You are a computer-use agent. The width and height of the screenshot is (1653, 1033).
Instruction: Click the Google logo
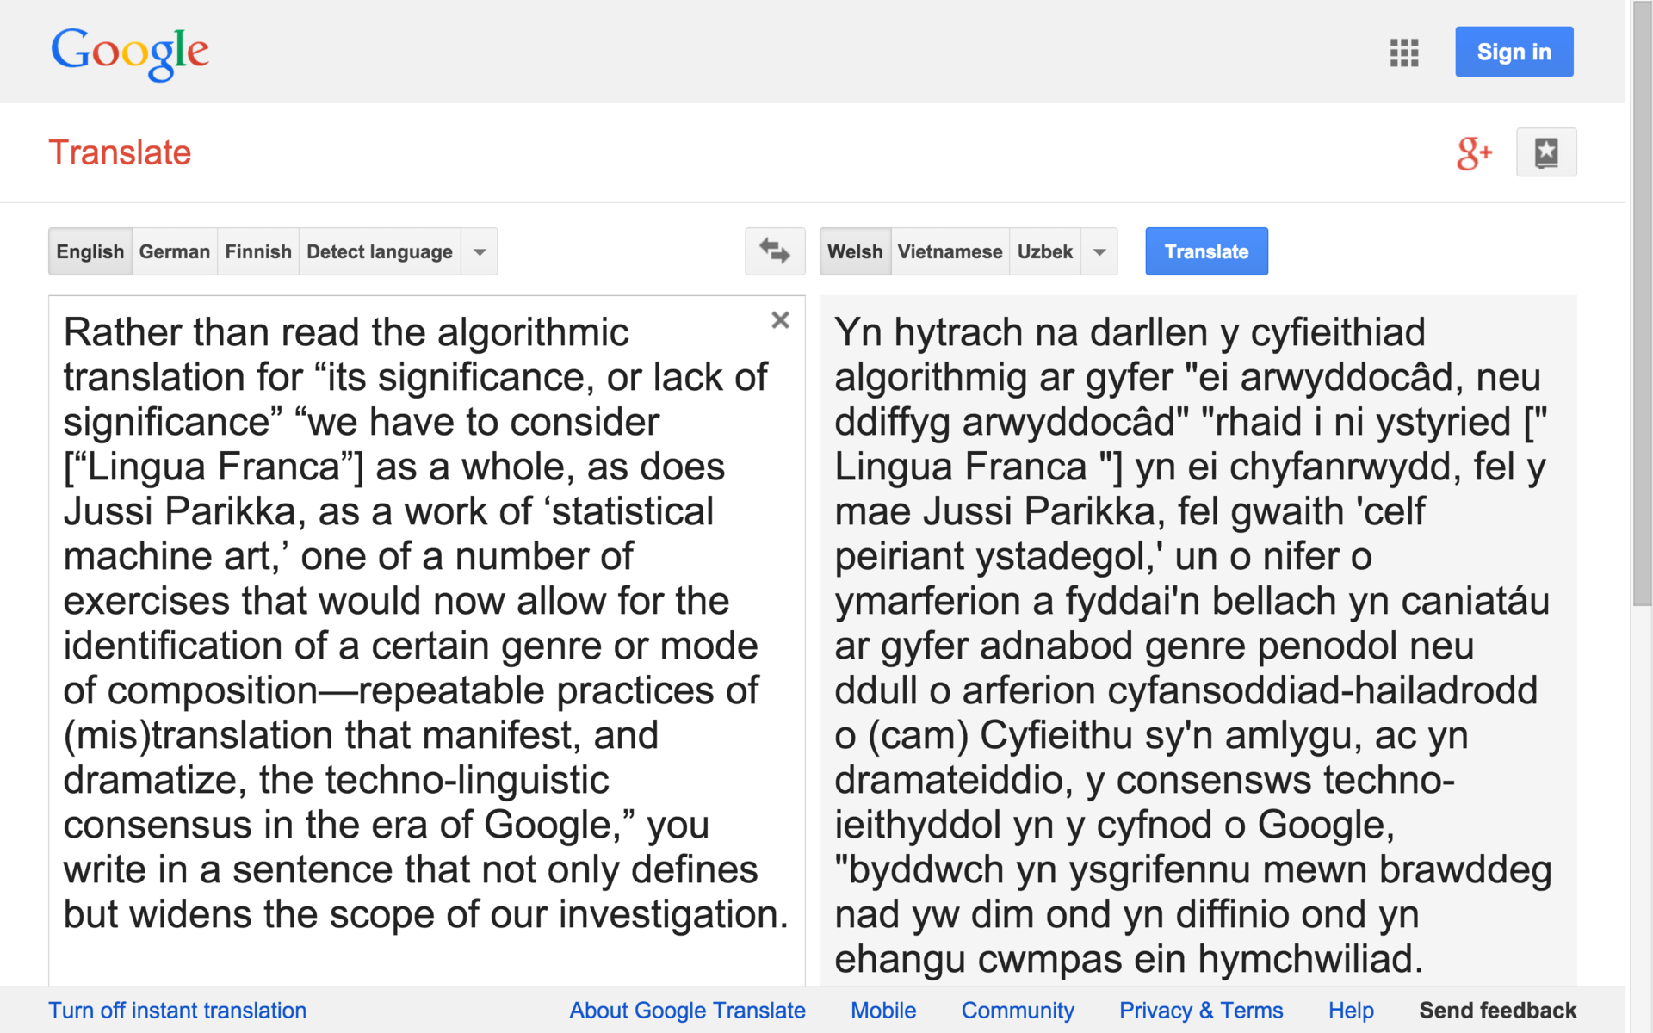coord(130,52)
